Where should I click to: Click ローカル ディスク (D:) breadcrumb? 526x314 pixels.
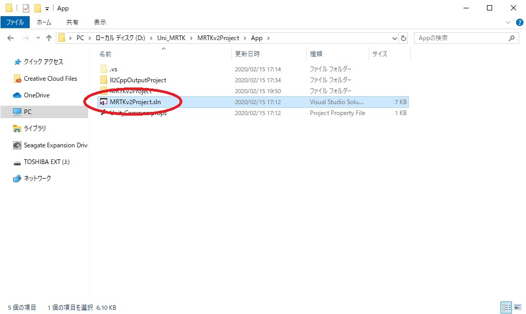pos(120,38)
